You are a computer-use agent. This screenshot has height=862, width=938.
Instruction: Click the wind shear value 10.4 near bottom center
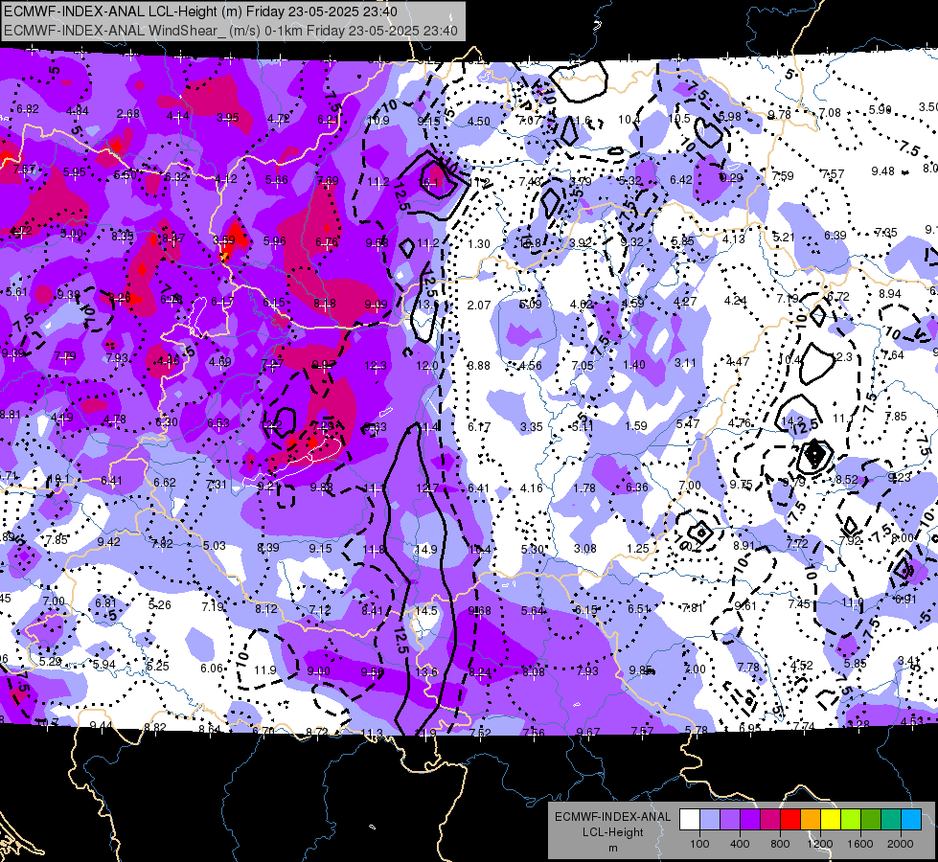480,549
